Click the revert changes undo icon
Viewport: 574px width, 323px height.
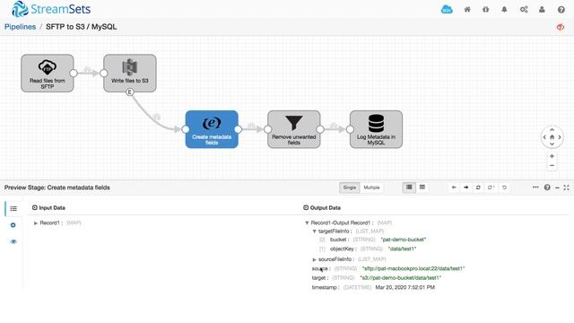[504, 188]
